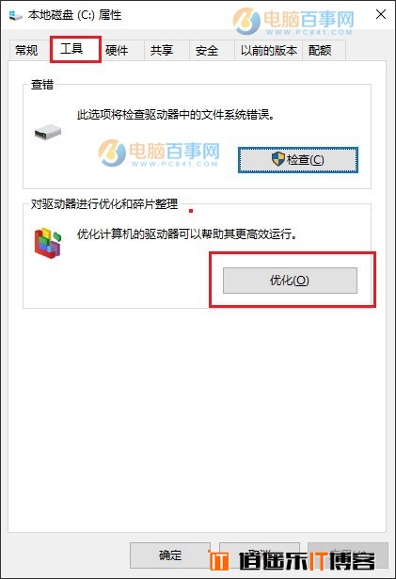Viewport: 396px width, 579px height.
Task: Click the hard drive icon under 查错
Action: coord(48,132)
